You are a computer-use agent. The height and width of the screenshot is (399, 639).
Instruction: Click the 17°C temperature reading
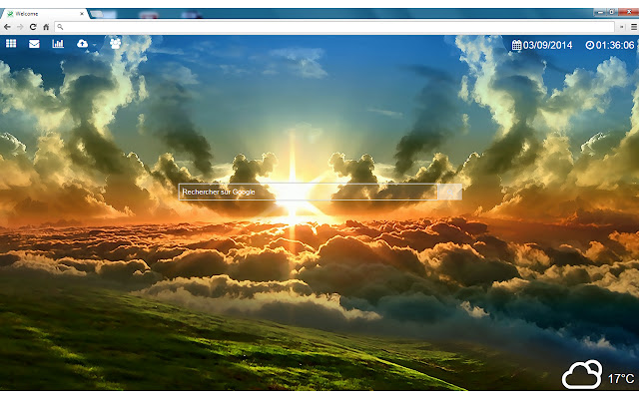point(621,379)
